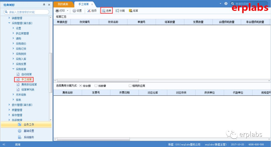This screenshot has height=147, width=271.
Task: Close the 手工结算 tab
Action: [x=92, y=4]
